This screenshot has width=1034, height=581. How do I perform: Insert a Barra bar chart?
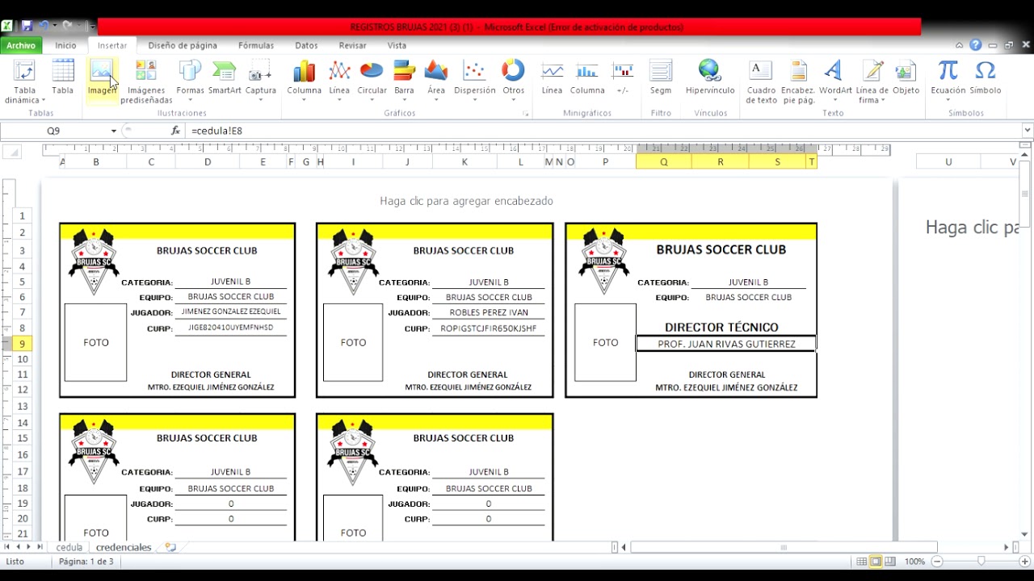click(404, 82)
